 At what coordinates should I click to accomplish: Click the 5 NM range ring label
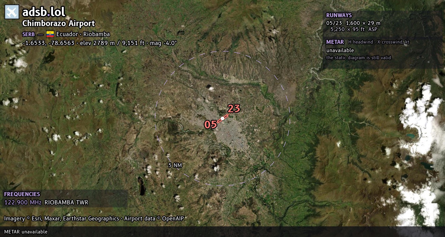coord(175,165)
